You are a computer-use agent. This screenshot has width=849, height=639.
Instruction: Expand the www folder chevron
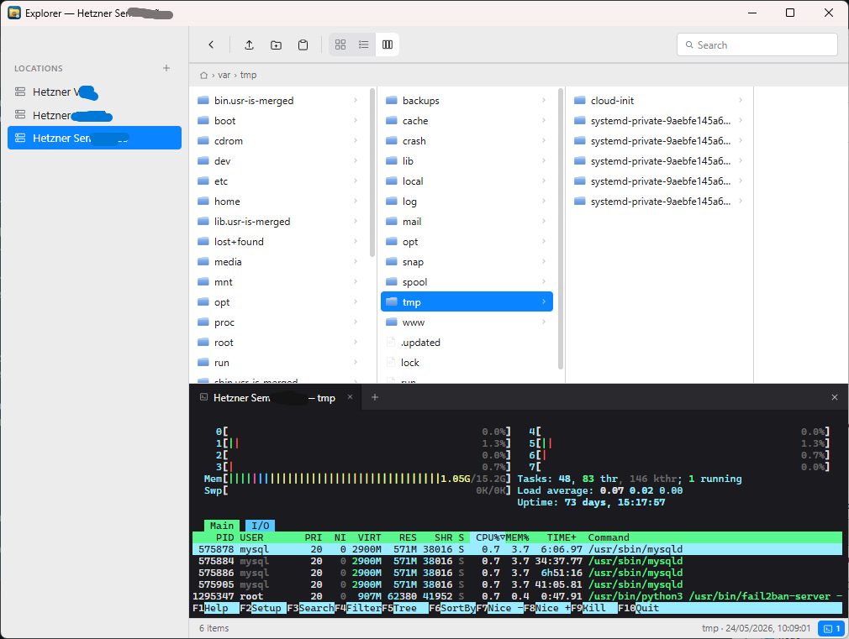(x=544, y=322)
